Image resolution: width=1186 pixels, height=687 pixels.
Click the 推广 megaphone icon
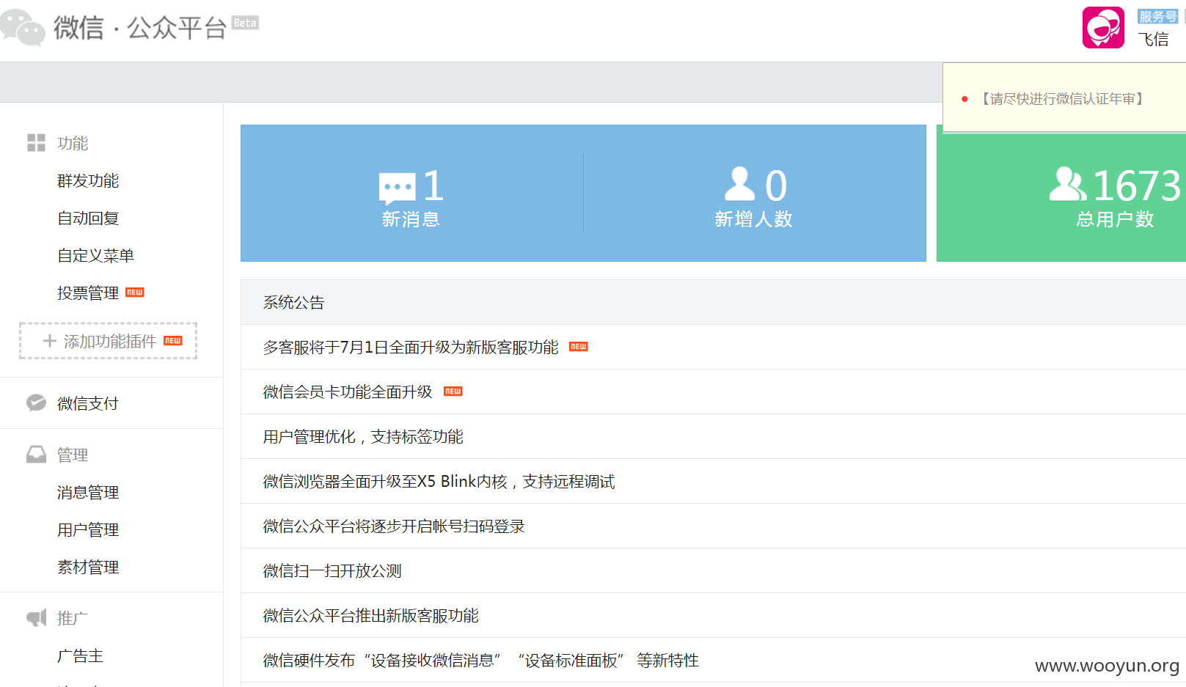pos(37,617)
